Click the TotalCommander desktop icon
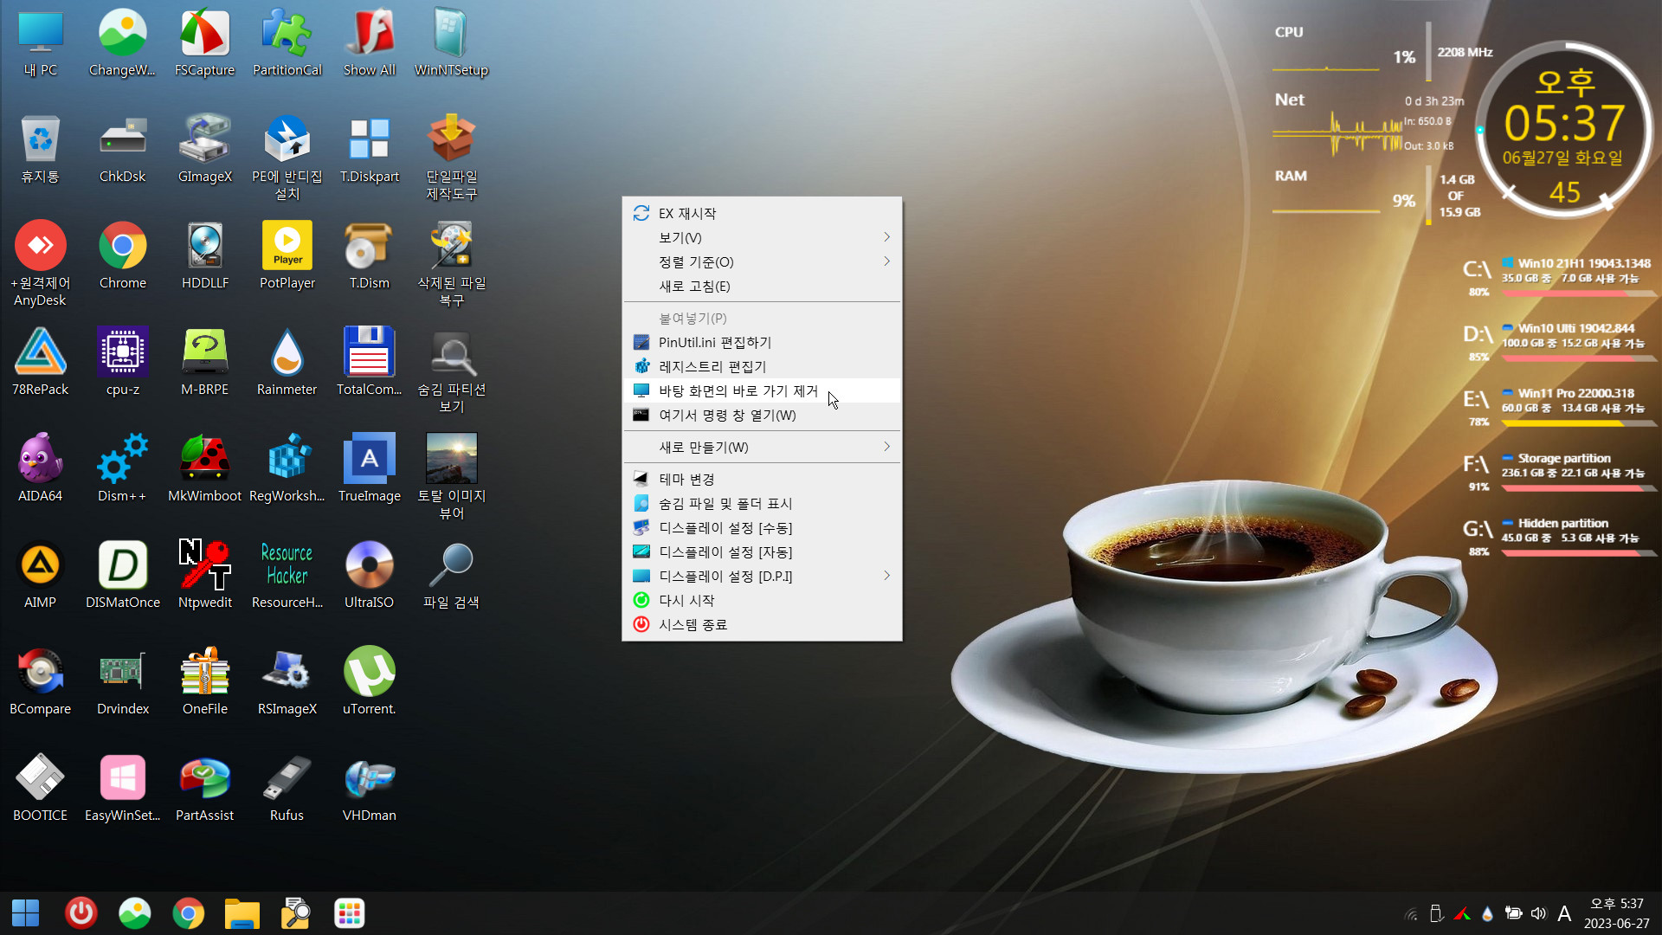 (x=369, y=363)
